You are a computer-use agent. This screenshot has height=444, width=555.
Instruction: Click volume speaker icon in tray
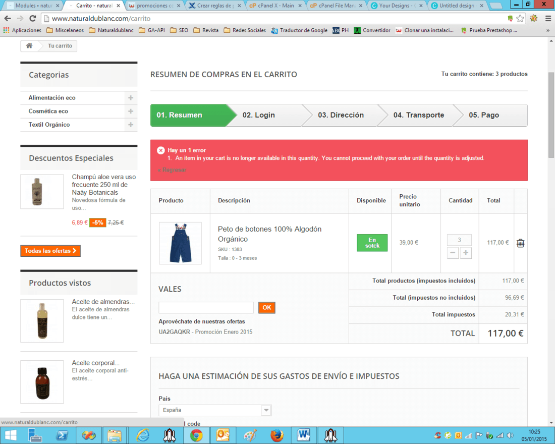[x=510, y=435]
